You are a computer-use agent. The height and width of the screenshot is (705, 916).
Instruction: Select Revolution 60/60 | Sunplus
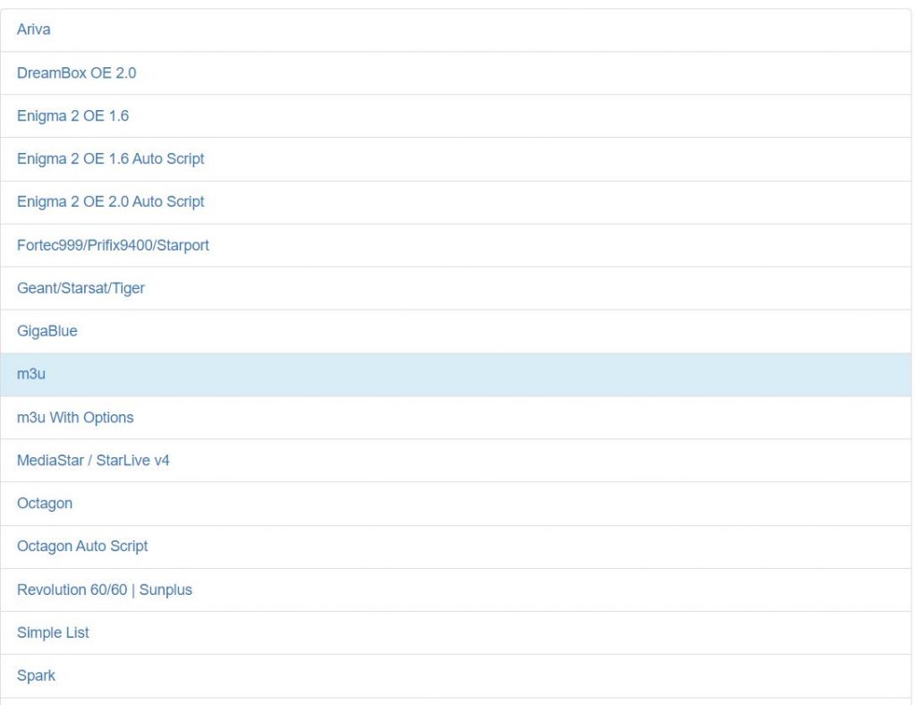click(x=455, y=590)
